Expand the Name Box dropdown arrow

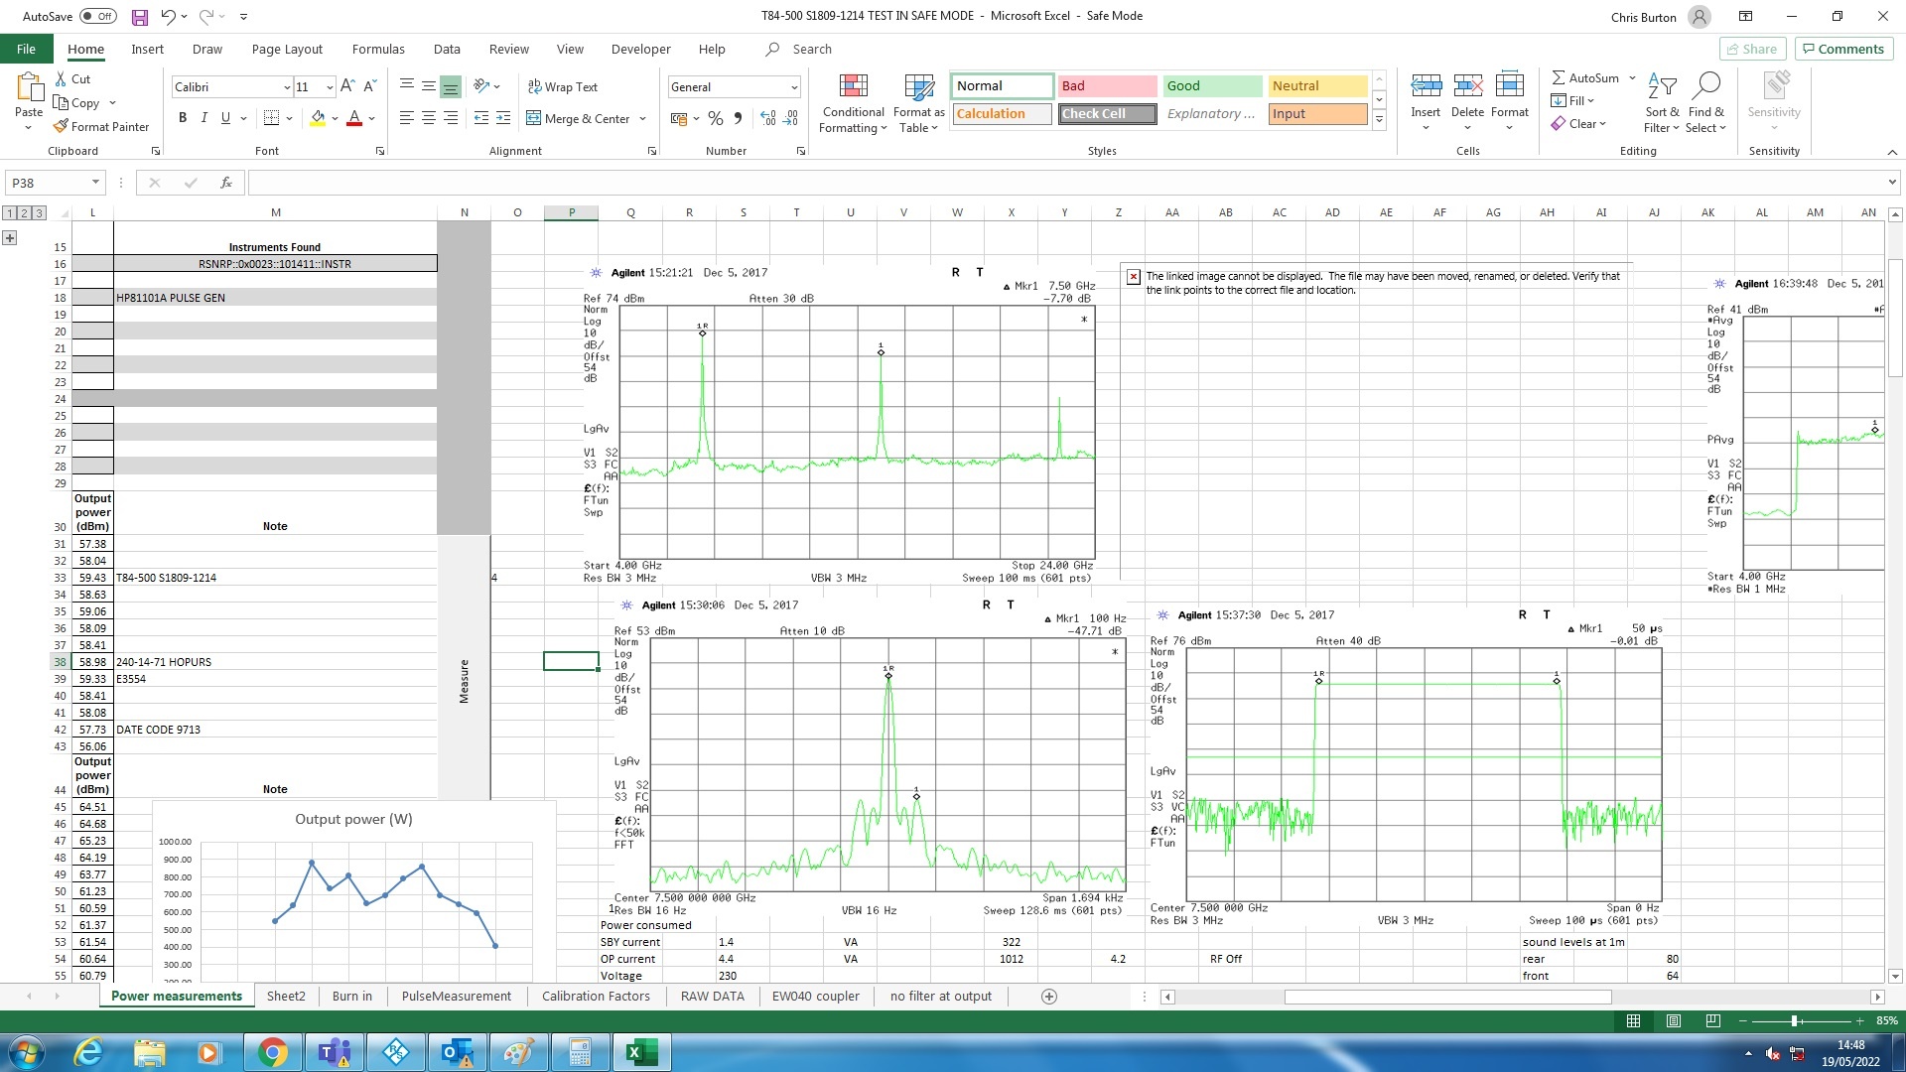coord(95,183)
